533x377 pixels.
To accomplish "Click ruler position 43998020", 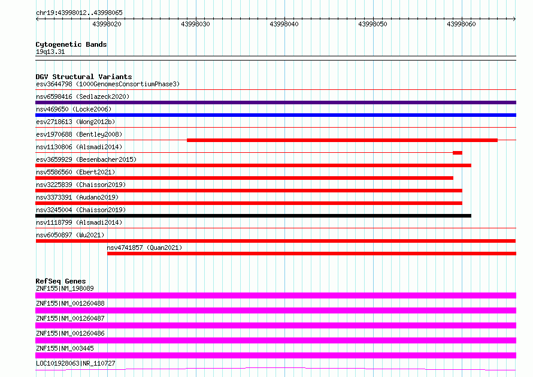I will coord(107,24).
